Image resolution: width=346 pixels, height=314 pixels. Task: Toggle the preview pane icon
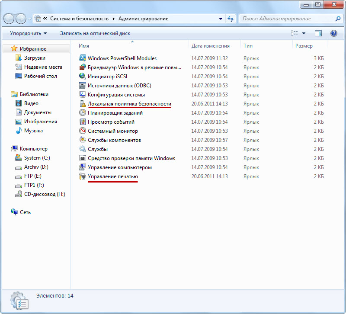point(318,33)
